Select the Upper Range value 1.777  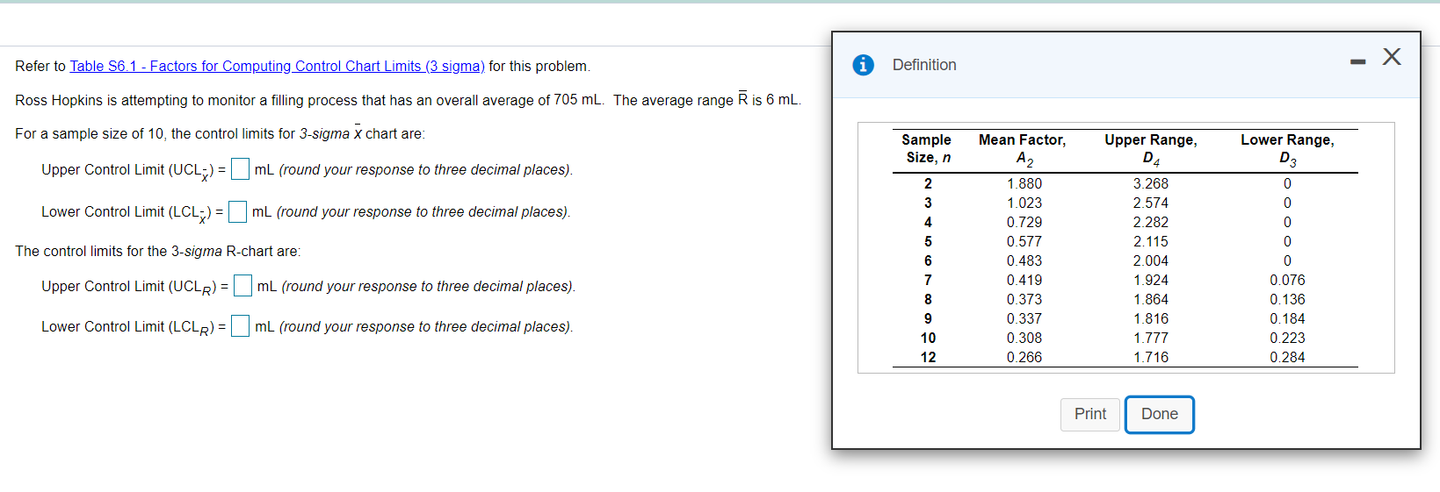pos(1151,338)
